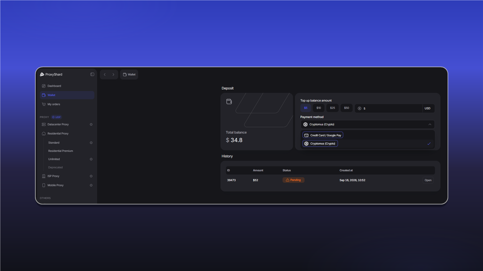Choose the $25 top-up amount
This screenshot has width=483, height=271.
click(x=333, y=108)
